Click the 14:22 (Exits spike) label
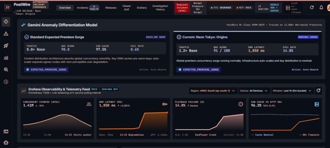The width and height of the screenshot is (330, 148). 78,135
